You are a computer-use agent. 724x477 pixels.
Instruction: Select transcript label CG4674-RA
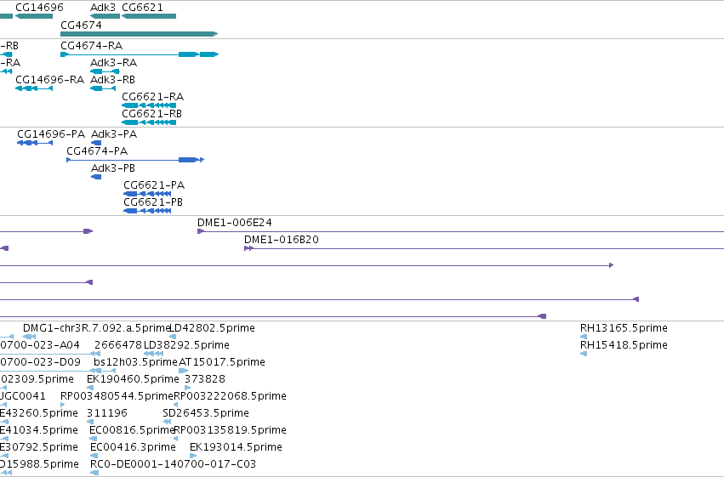91,46
